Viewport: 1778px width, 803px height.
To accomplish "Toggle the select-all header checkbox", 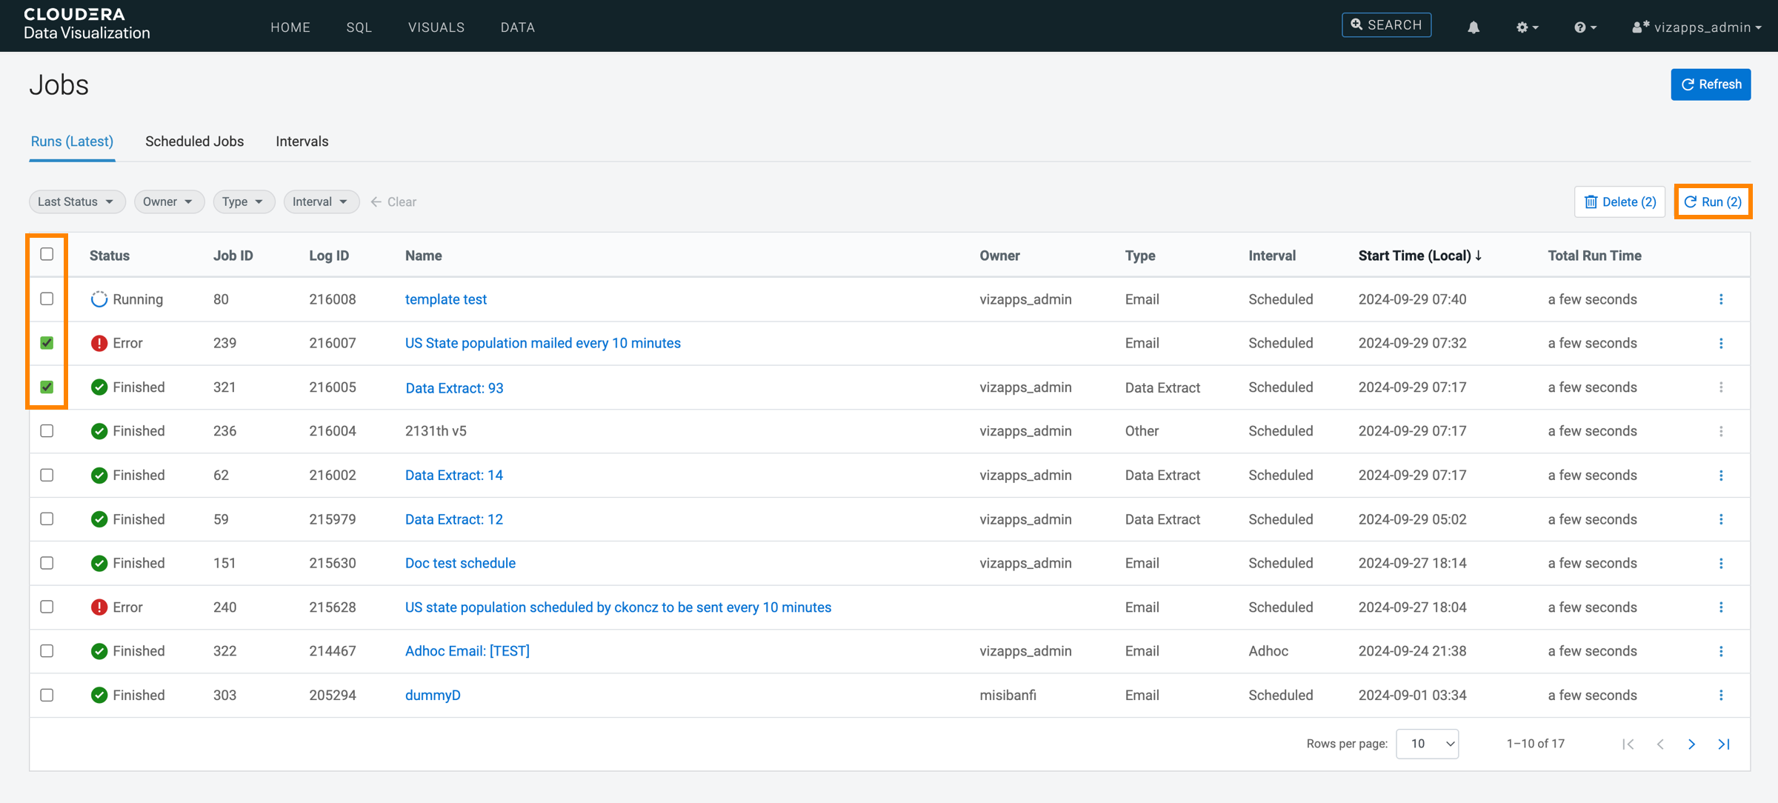I will tap(47, 254).
